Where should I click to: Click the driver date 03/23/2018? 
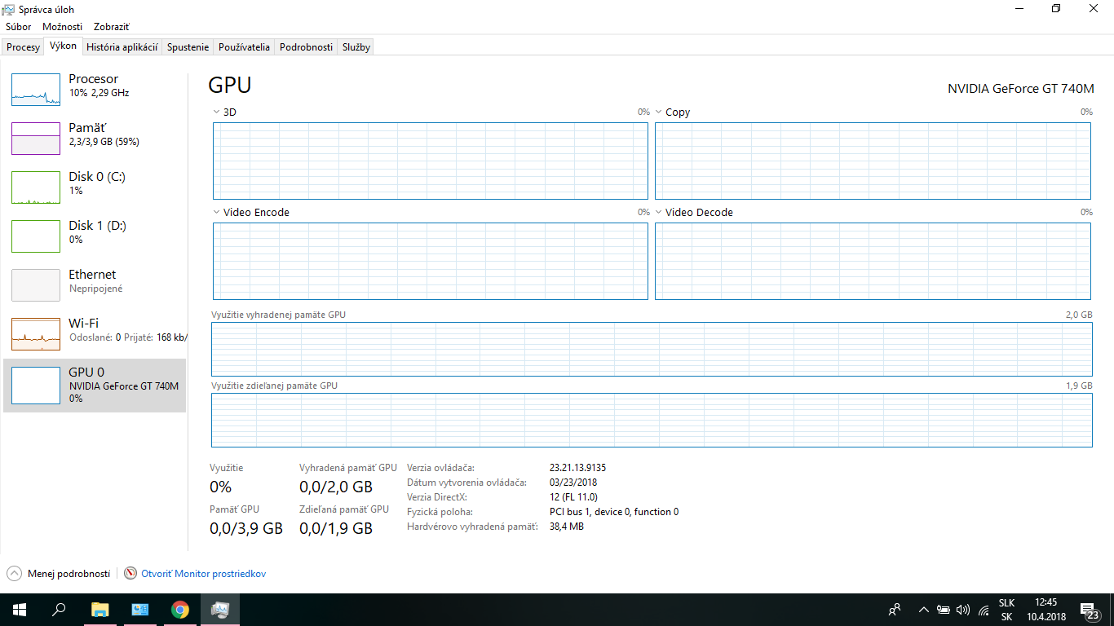click(x=573, y=483)
